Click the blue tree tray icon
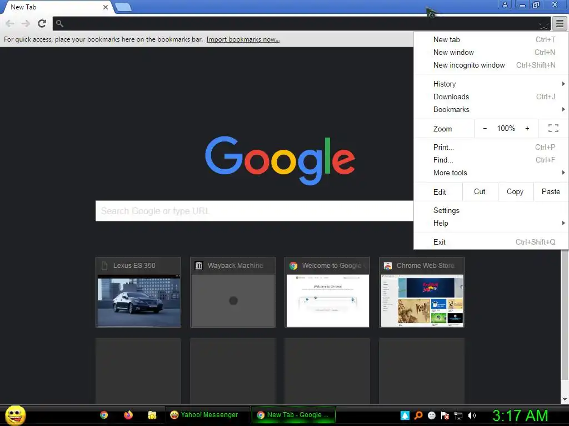 pos(405,415)
